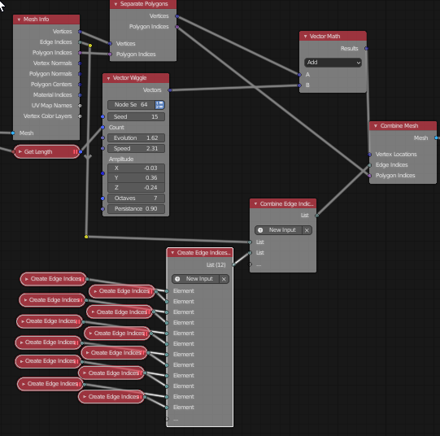Click Separate Polygons' Vertices output socket
This screenshot has width=440, height=436.
177,16
